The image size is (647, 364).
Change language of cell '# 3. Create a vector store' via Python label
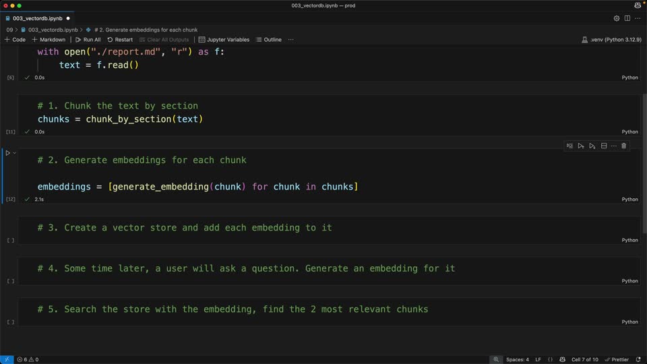pos(629,240)
